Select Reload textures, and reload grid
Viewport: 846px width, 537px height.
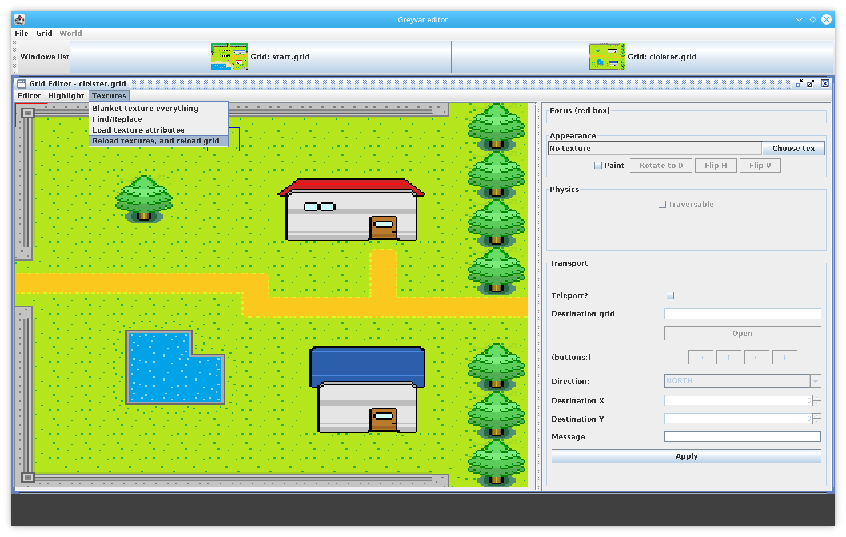coord(159,141)
